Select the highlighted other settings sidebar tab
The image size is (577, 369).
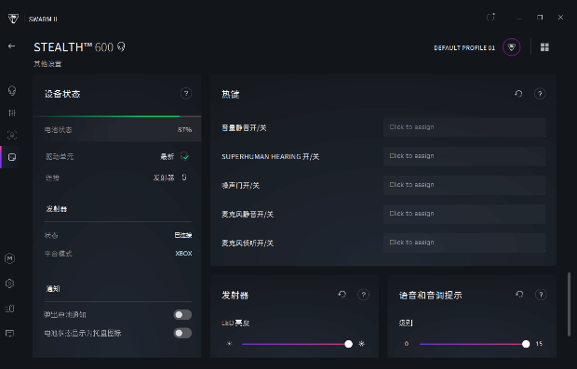12,157
